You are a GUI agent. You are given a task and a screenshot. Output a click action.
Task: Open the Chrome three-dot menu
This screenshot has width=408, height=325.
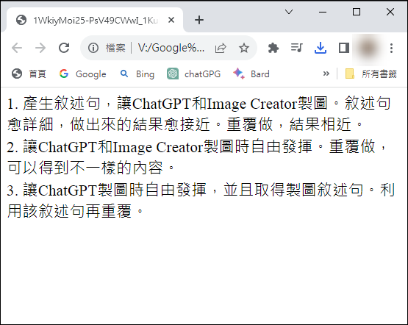click(391, 48)
